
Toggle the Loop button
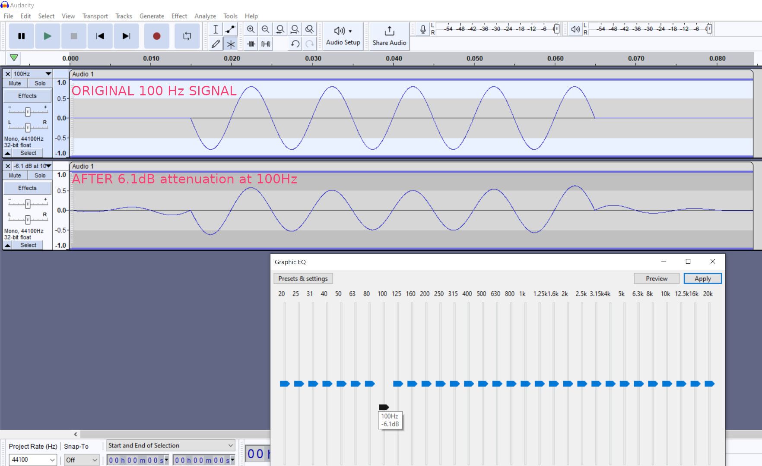(187, 36)
